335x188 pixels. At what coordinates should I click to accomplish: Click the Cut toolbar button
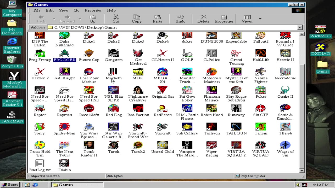[116, 19]
